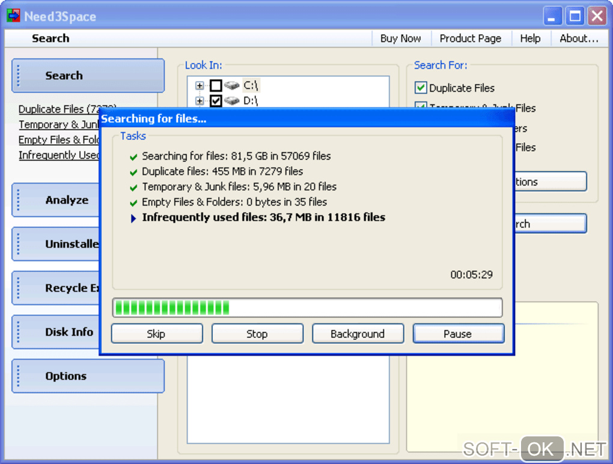Image resolution: width=613 pixels, height=464 pixels.
Task: Click Temporary & Junk files: 5,96 MB text
Action: [x=239, y=187]
